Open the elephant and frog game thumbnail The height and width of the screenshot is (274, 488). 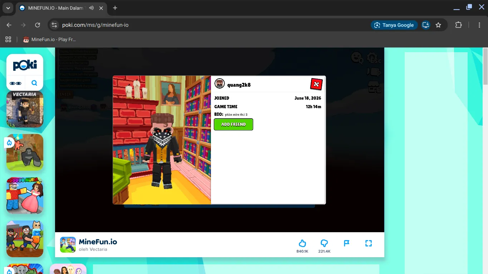(25, 269)
